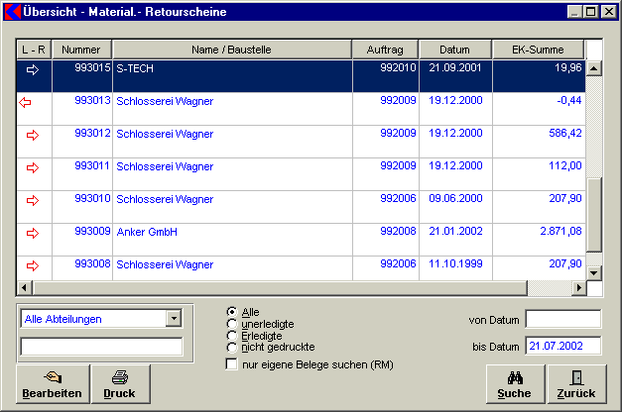622x412 pixels.
Task: Select the 'unerledigte' filter option
Action: pos(232,324)
